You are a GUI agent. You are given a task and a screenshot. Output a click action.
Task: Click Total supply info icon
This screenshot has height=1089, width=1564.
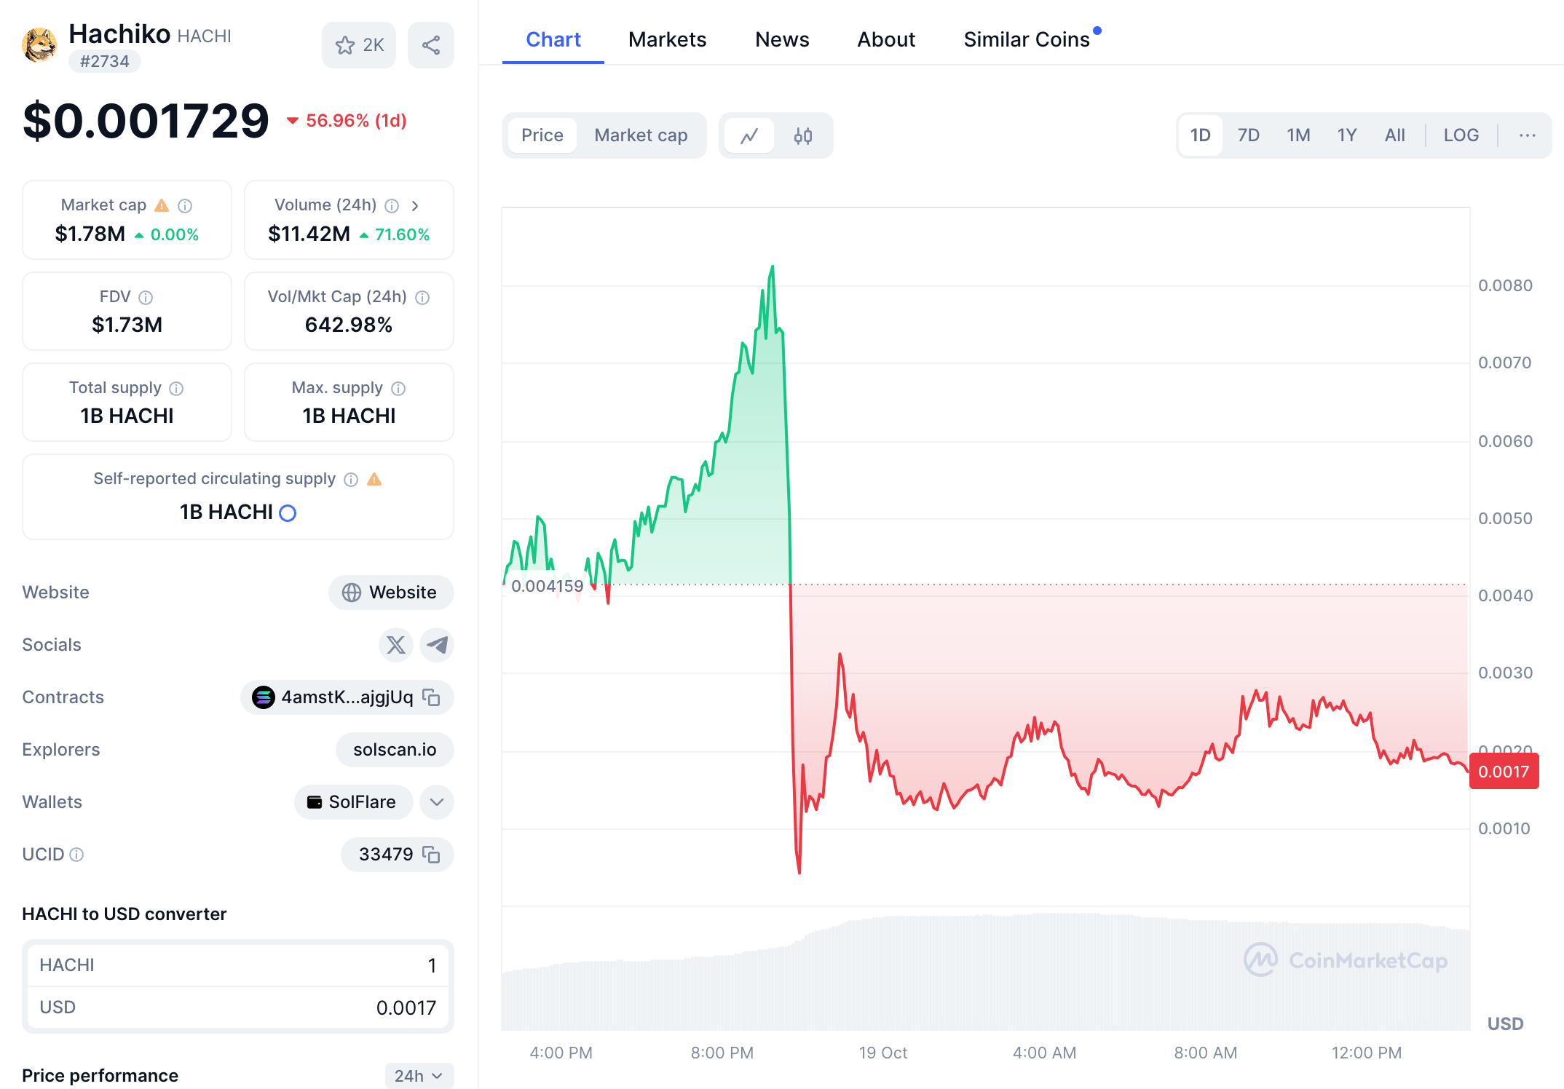176,389
